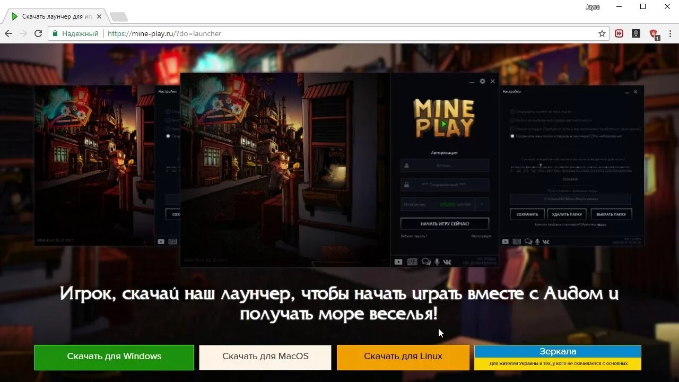Click microphone icon in right Настройки window footer
The width and height of the screenshot is (679, 382).
537,241
